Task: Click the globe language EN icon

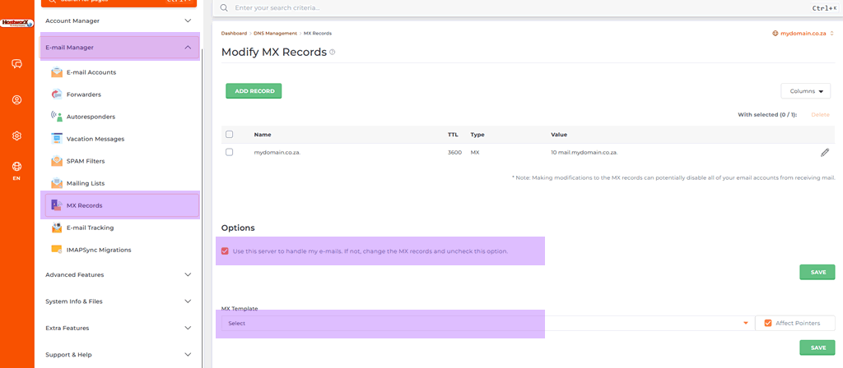Action: (x=16, y=171)
